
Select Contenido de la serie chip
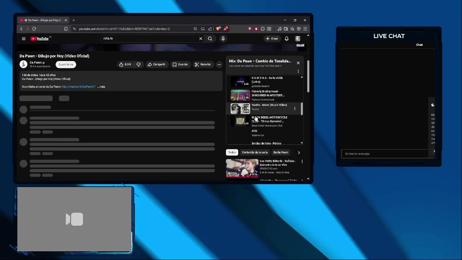255,152
